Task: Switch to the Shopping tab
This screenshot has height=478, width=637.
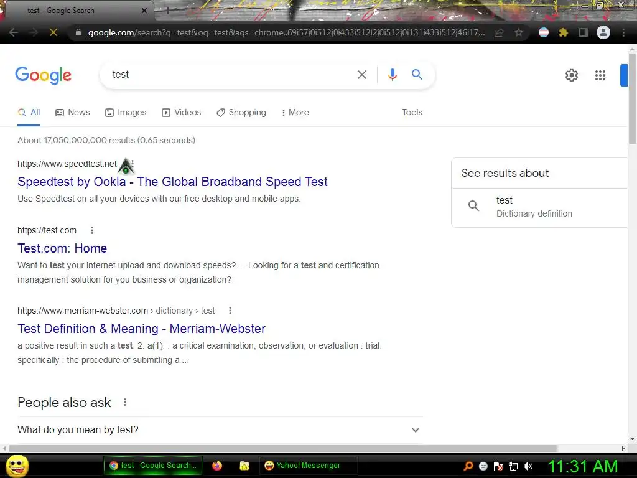Action: coord(241,113)
